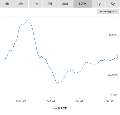Switch to the 8h time range
Image resolution: width=120 pixels, height=115 pixels.
21,4
